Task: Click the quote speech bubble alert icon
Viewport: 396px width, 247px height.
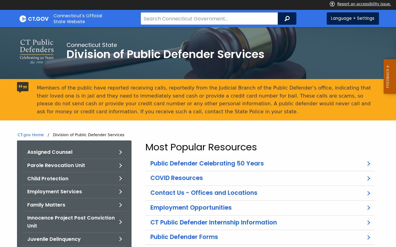Action: click(x=23, y=87)
